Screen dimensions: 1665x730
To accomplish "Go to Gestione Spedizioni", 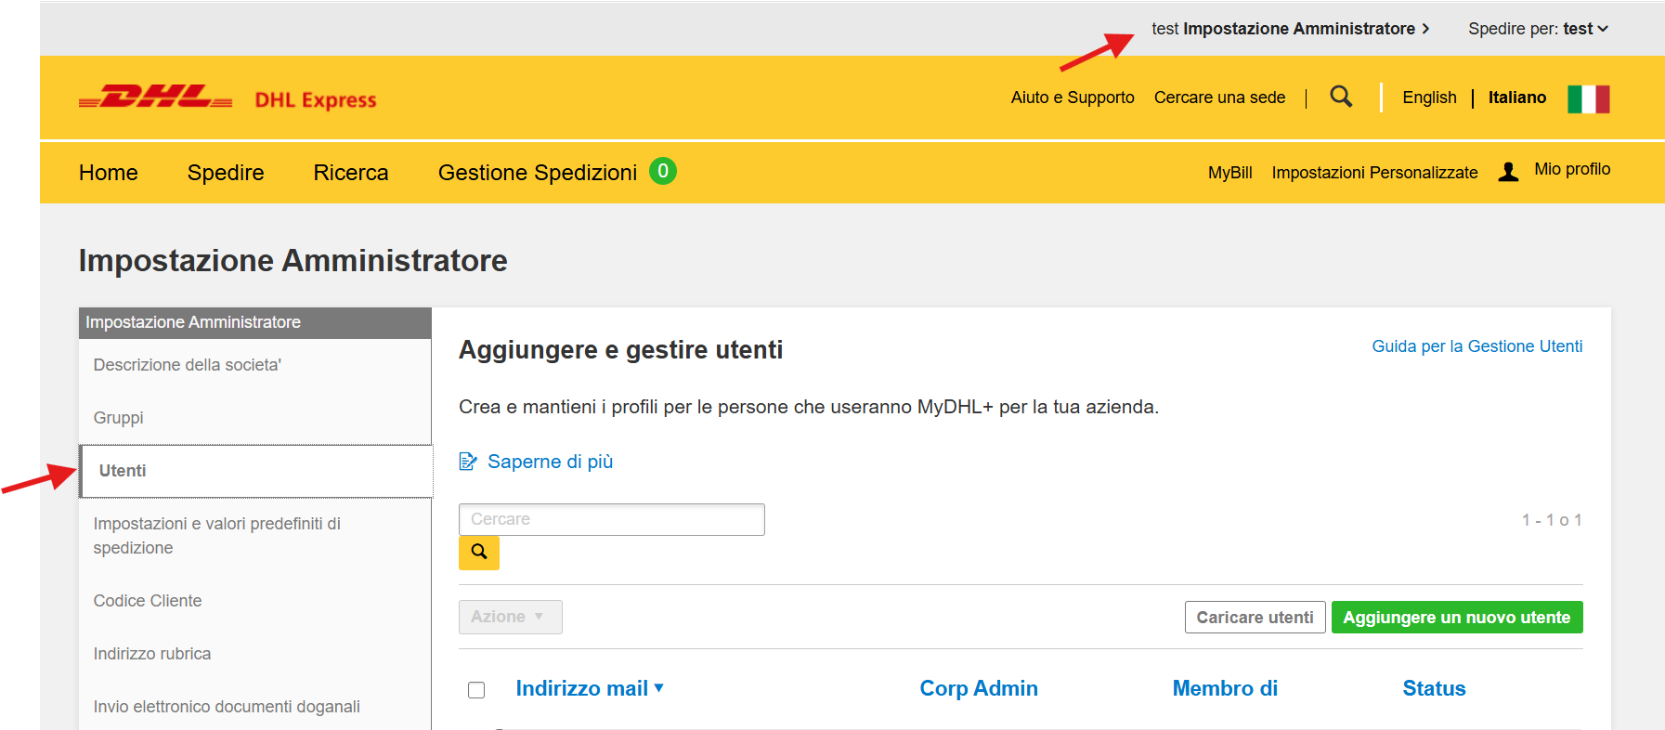I will click(x=537, y=173).
